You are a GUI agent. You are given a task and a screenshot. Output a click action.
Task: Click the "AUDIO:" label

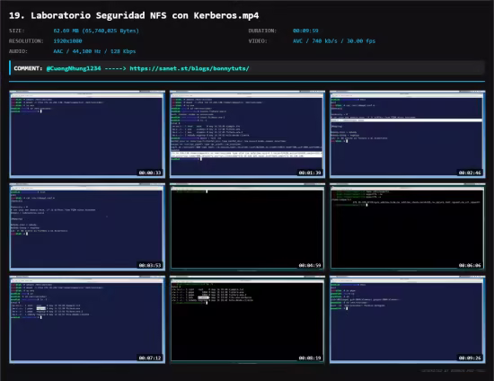point(18,51)
